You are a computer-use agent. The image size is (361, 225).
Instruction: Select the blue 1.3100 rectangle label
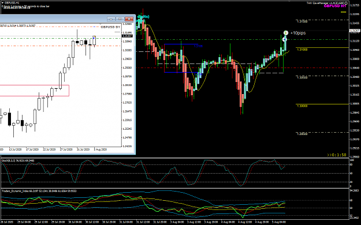click(198, 46)
